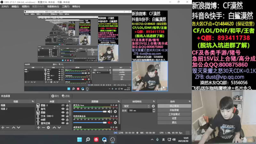
Task: Move the scene up in the Scenes list
Action: [x=13, y=127]
